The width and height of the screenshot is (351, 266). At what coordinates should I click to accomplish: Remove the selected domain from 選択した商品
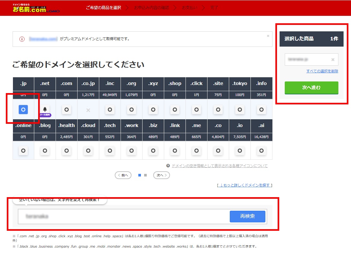(x=333, y=59)
